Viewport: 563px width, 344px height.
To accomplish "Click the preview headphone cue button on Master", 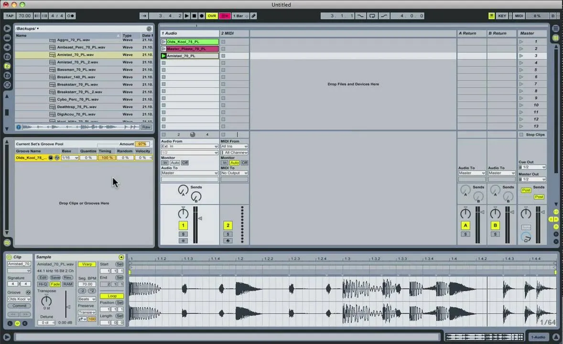I will [x=526, y=237].
